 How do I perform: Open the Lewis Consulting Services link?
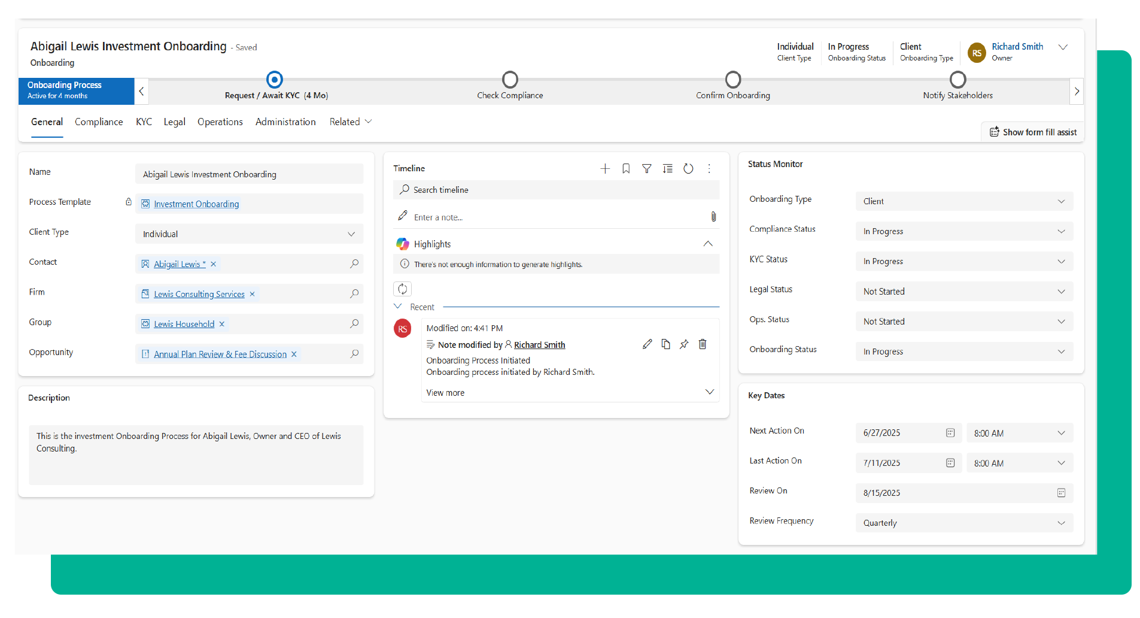pyautogui.click(x=199, y=294)
